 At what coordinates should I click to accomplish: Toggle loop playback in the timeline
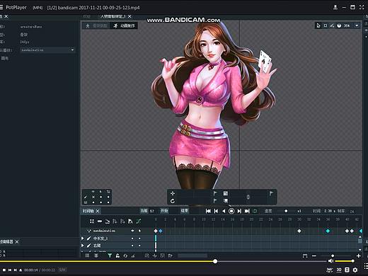pos(255,211)
